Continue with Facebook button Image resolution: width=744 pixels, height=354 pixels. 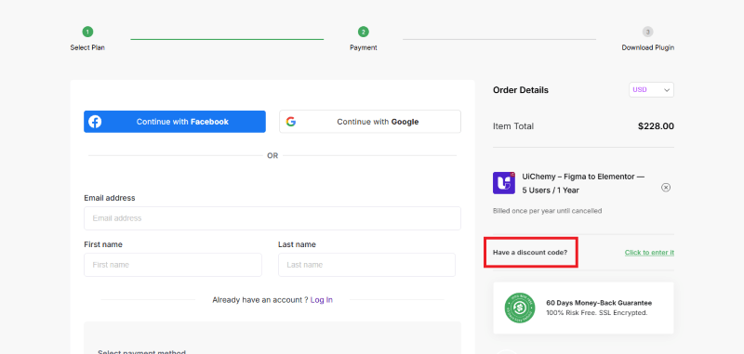coord(175,122)
